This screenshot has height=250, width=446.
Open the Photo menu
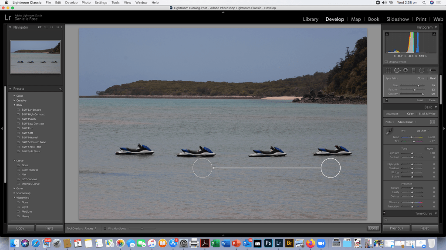[86, 3]
